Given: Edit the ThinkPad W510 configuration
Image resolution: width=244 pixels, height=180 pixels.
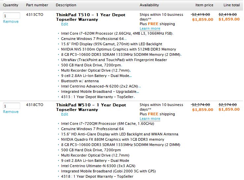Looking at the screenshot, I should tap(65, 114).
